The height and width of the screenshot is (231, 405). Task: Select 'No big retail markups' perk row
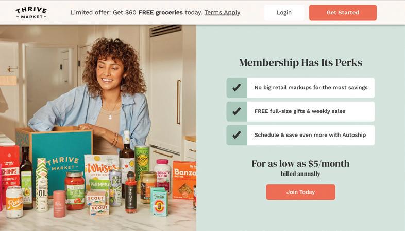(300, 88)
